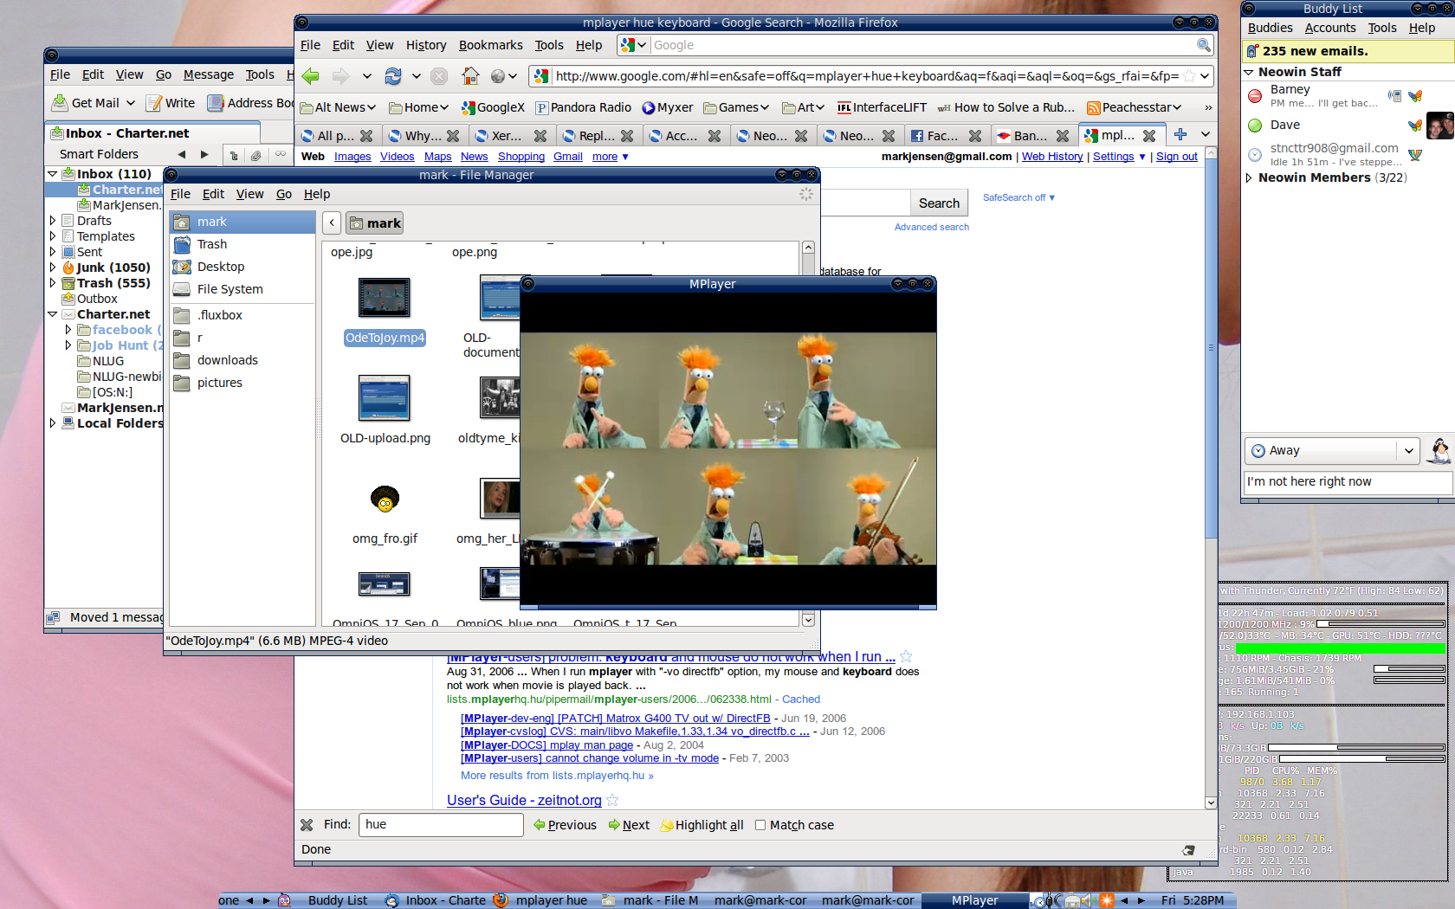
Task: Click the Google Search button
Action: point(939,203)
